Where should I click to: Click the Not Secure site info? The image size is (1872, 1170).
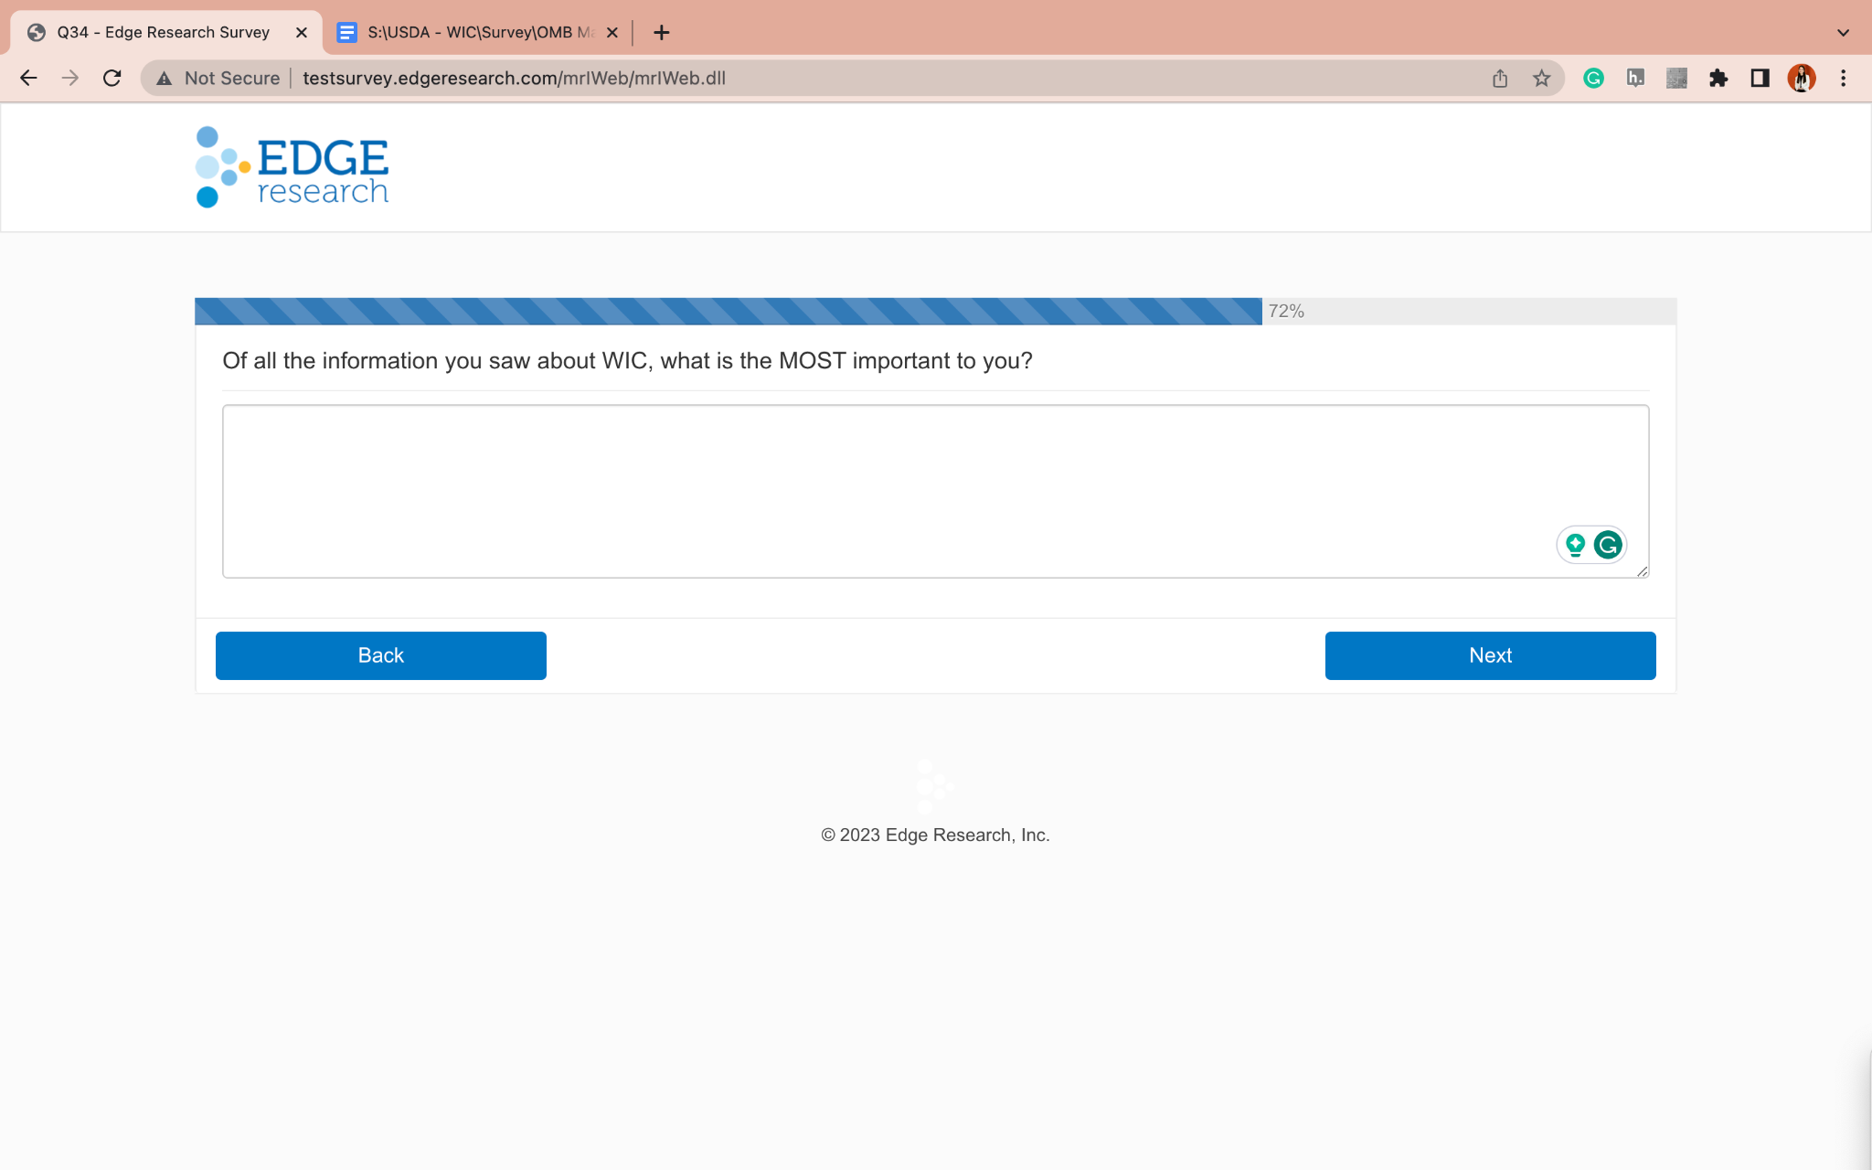coord(218,79)
